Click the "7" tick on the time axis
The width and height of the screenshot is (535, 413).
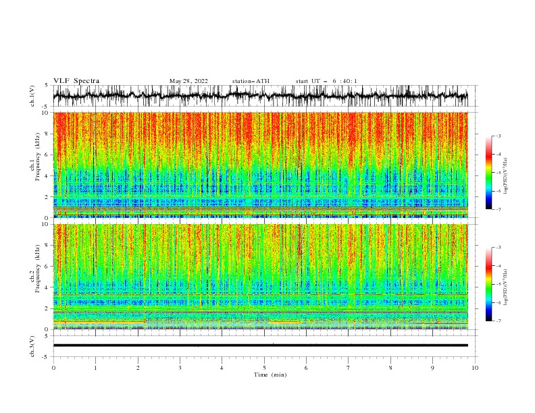(349, 368)
